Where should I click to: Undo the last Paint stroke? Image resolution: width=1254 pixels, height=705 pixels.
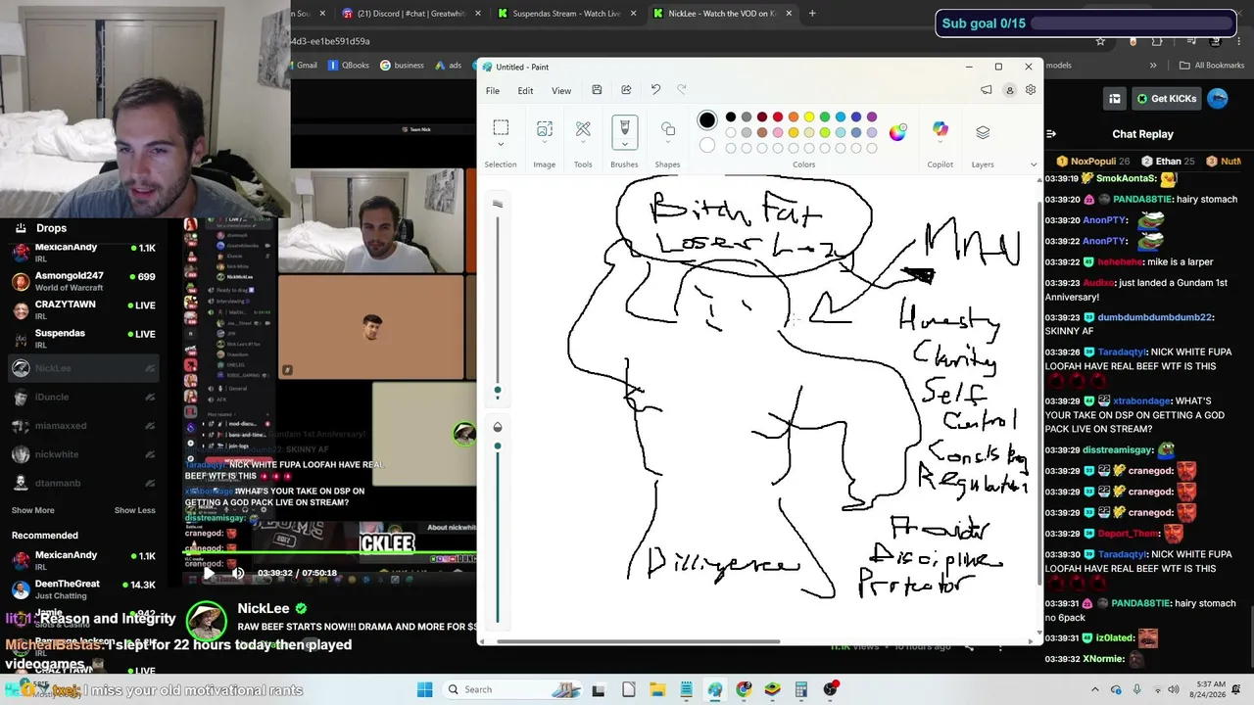pos(655,90)
